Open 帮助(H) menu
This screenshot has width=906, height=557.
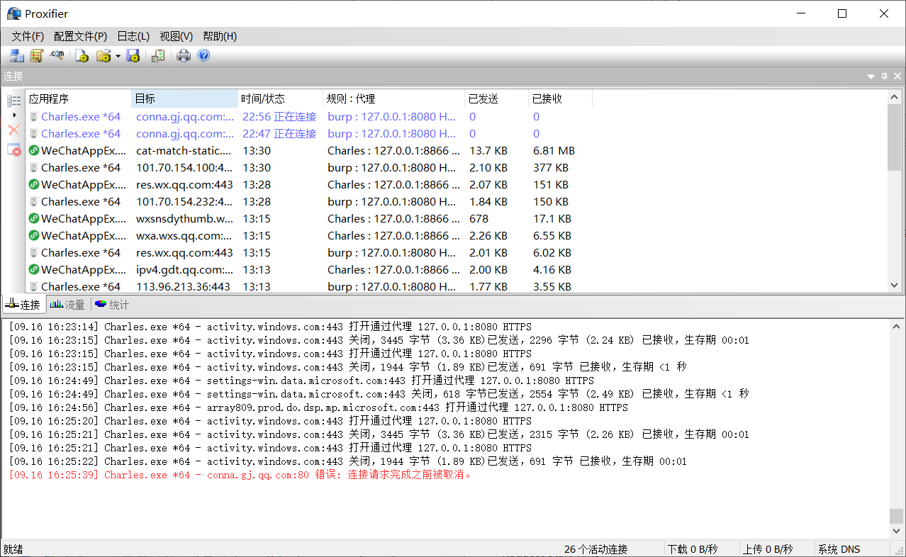pos(220,36)
